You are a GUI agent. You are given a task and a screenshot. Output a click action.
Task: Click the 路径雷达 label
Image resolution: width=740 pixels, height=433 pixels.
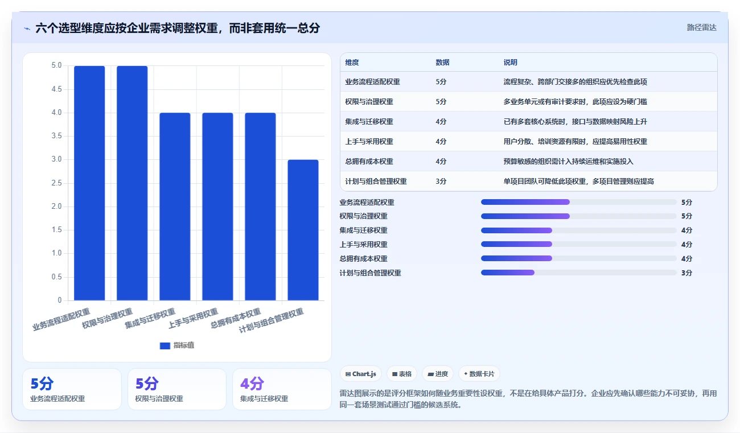701,27
